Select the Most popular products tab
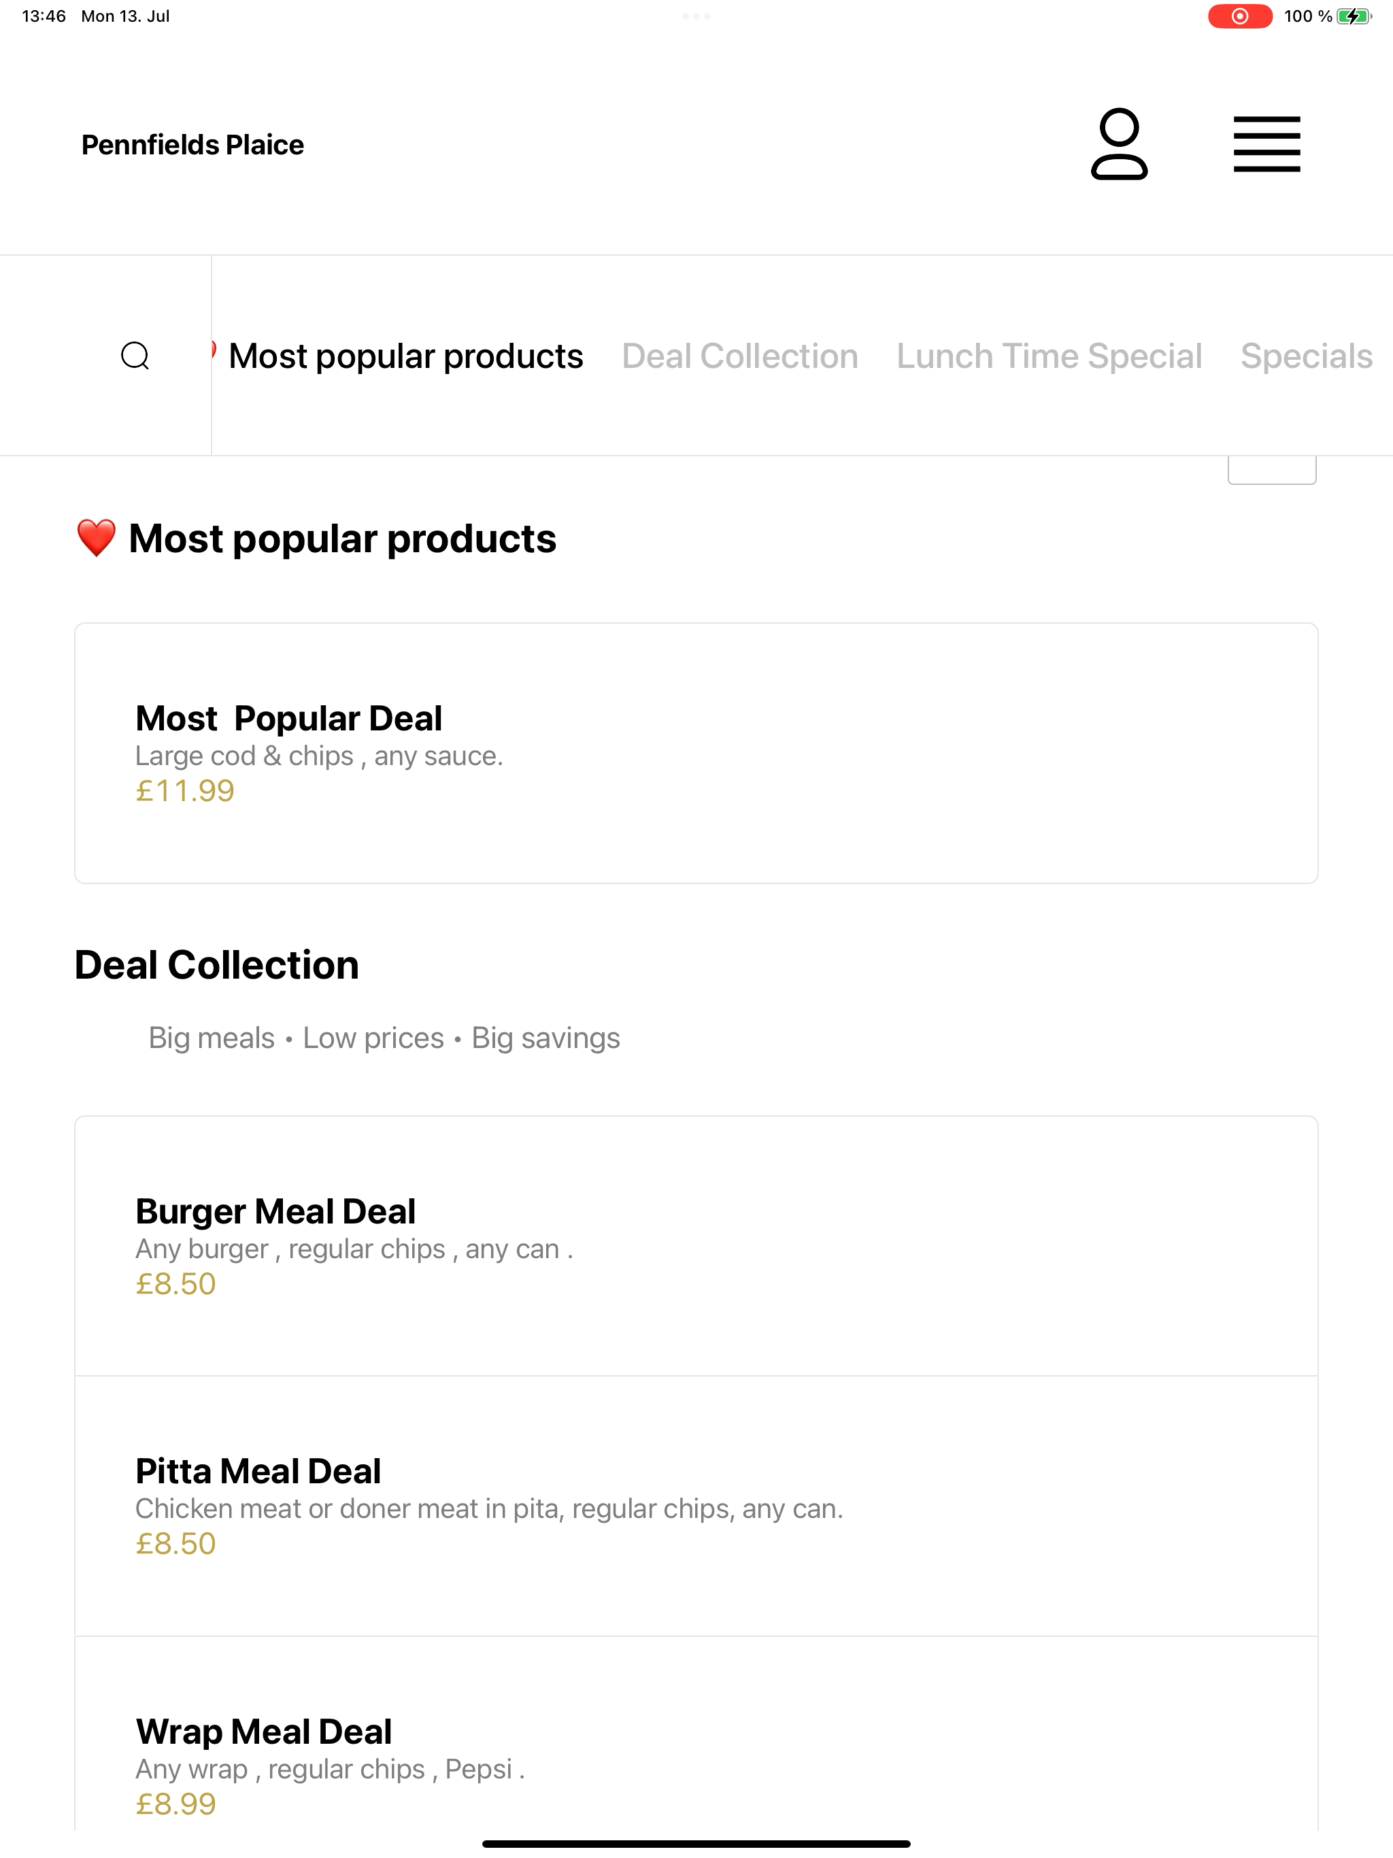 405,356
